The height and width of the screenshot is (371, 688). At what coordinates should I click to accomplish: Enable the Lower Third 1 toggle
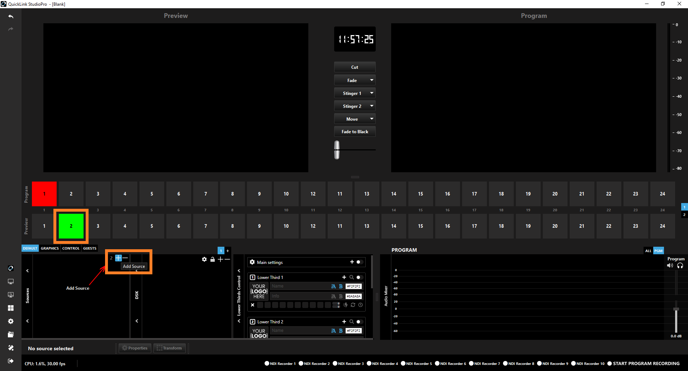coord(359,277)
